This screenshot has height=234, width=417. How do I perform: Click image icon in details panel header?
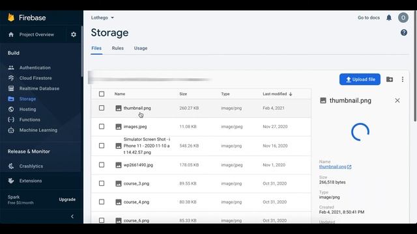point(323,101)
